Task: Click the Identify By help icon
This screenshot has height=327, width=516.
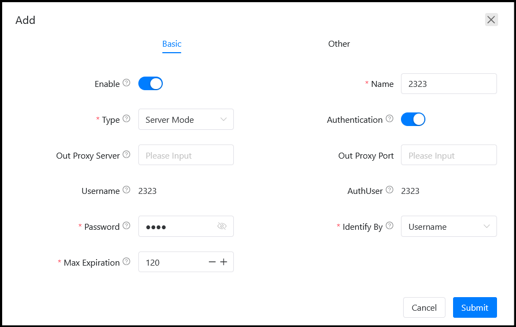Action: point(389,225)
